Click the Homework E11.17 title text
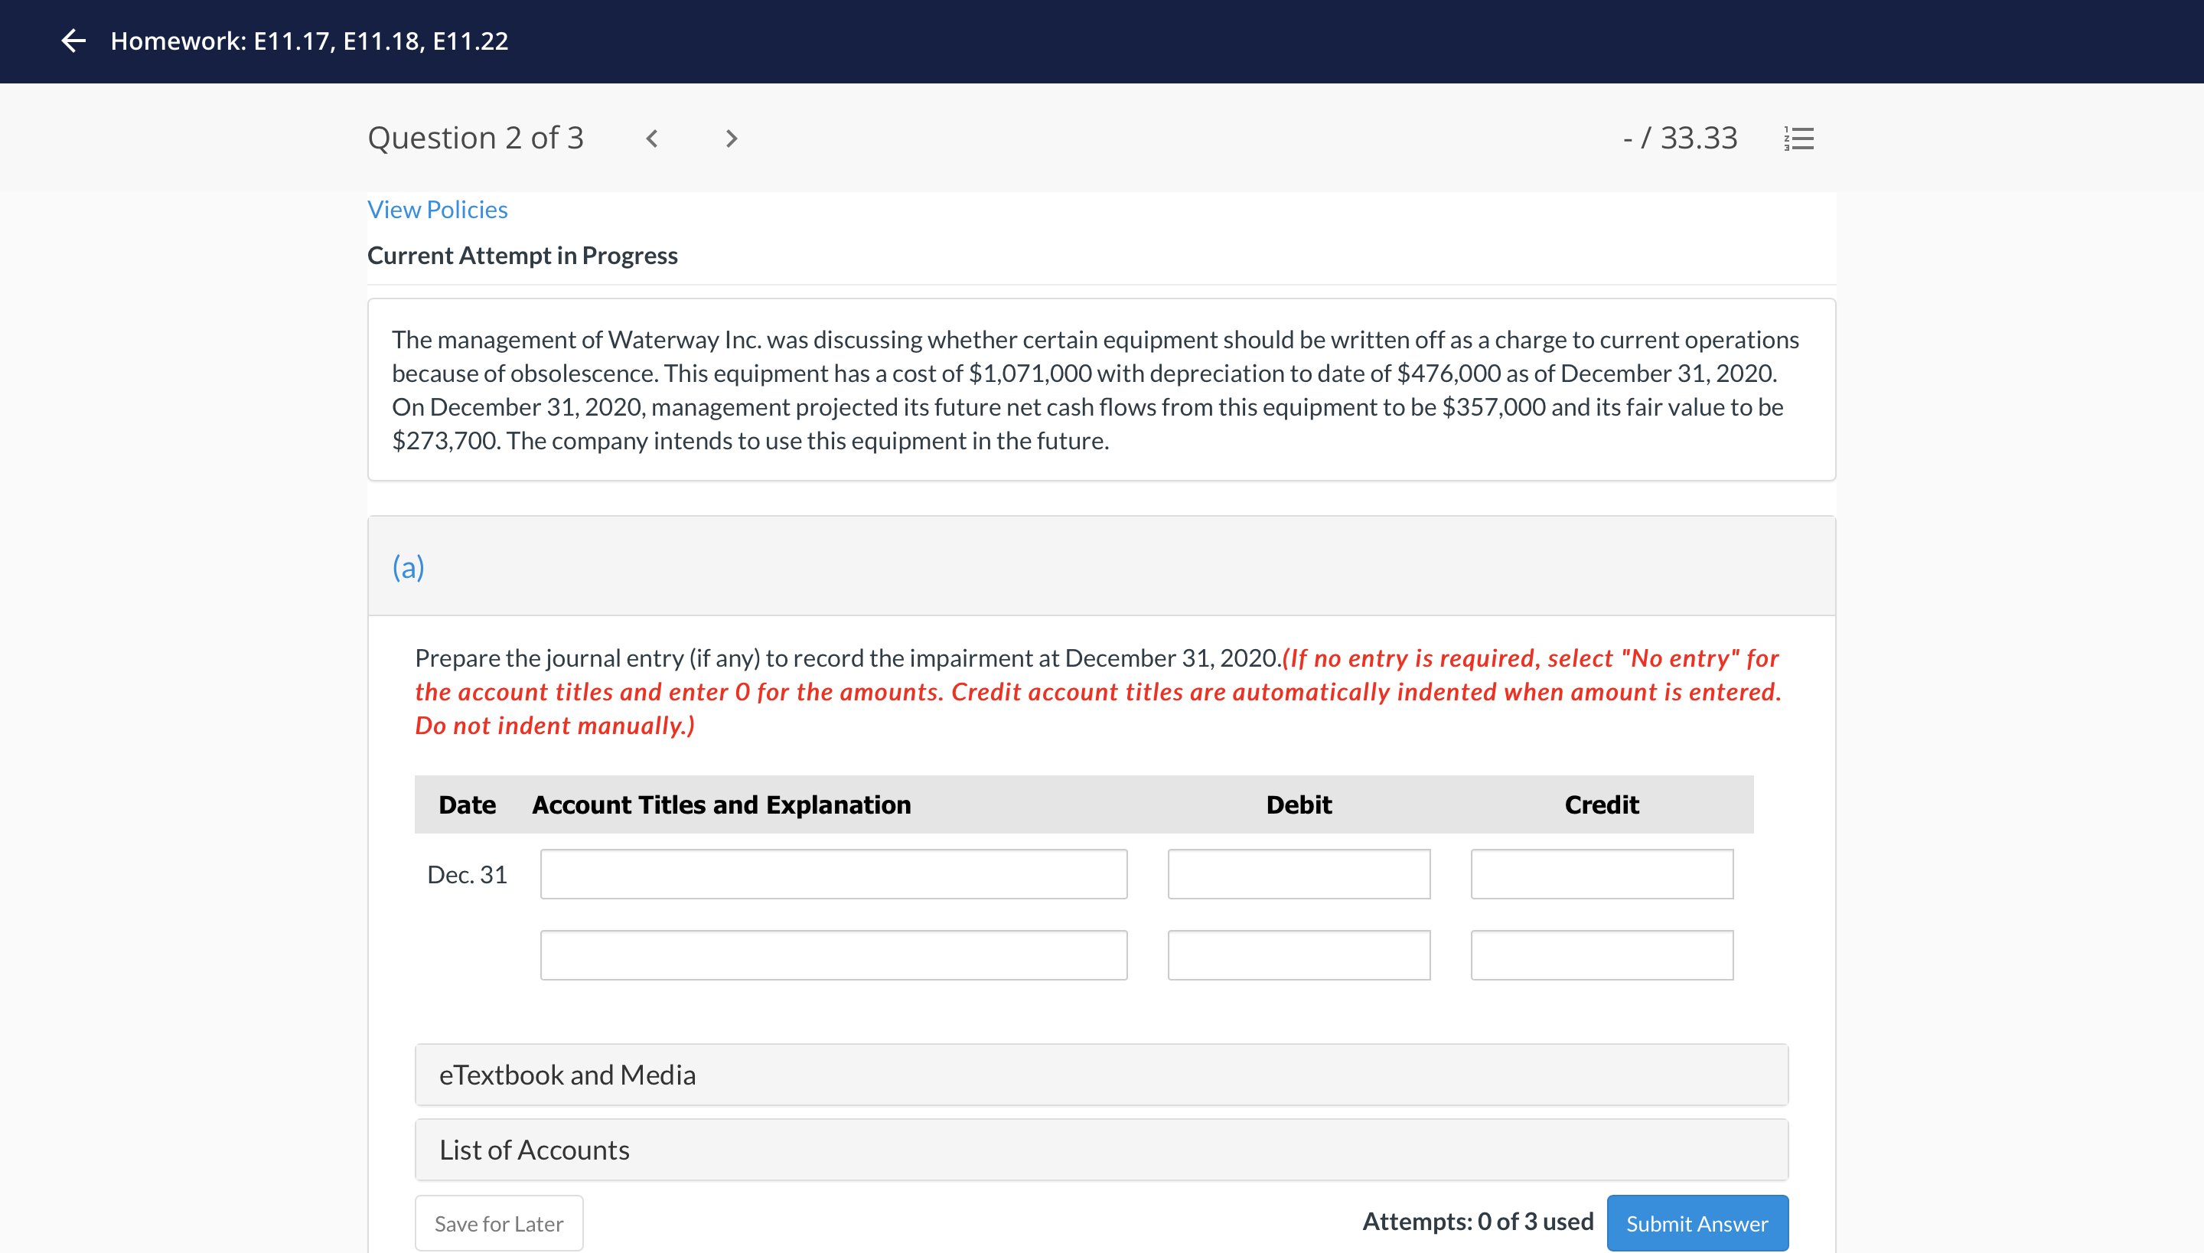The width and height of the screenshot is (2204, 1253). (310, 41)
